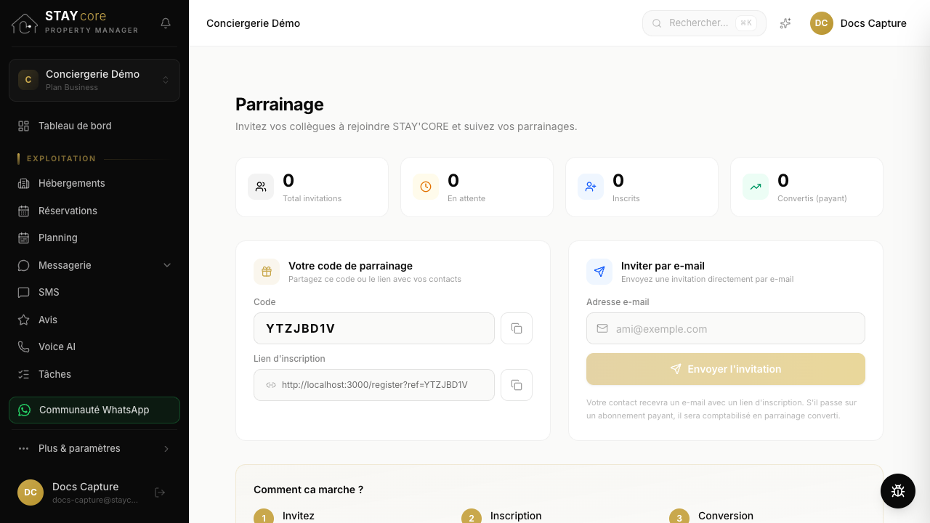
Task: Select SMS in the sidebar
Action: [x=94, y=292]
